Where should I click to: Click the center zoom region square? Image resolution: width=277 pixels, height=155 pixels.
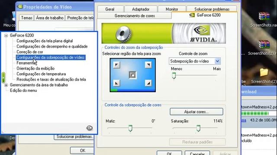133,75
